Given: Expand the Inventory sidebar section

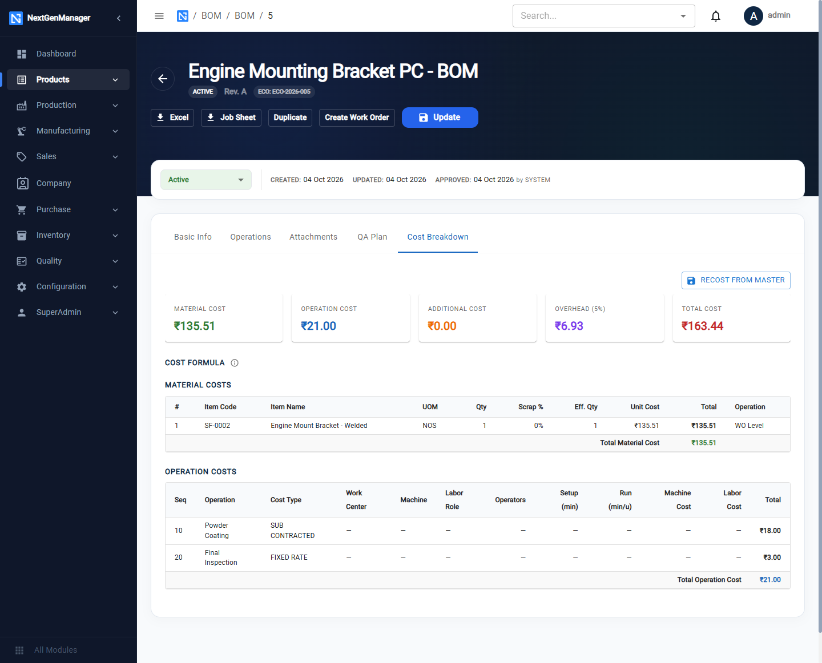Looking at the screenshot, I should click(68, 235).
